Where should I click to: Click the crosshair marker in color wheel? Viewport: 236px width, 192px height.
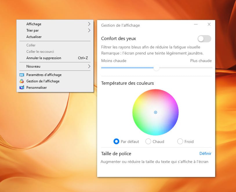[x=155, y=112]
